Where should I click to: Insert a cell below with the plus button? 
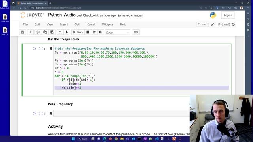pos(30,32)
